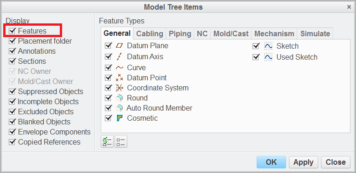Toggle Blanked Objects checkbox

12,122
